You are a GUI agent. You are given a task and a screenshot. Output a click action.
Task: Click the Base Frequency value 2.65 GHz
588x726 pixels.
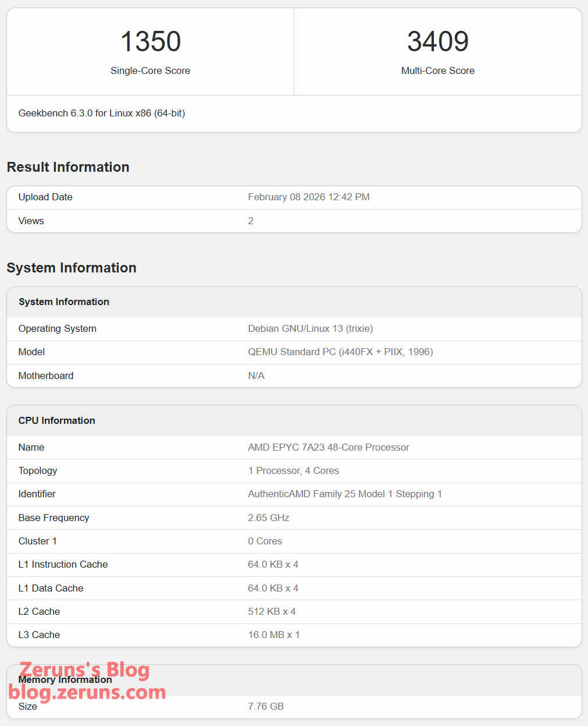(268, 518)
